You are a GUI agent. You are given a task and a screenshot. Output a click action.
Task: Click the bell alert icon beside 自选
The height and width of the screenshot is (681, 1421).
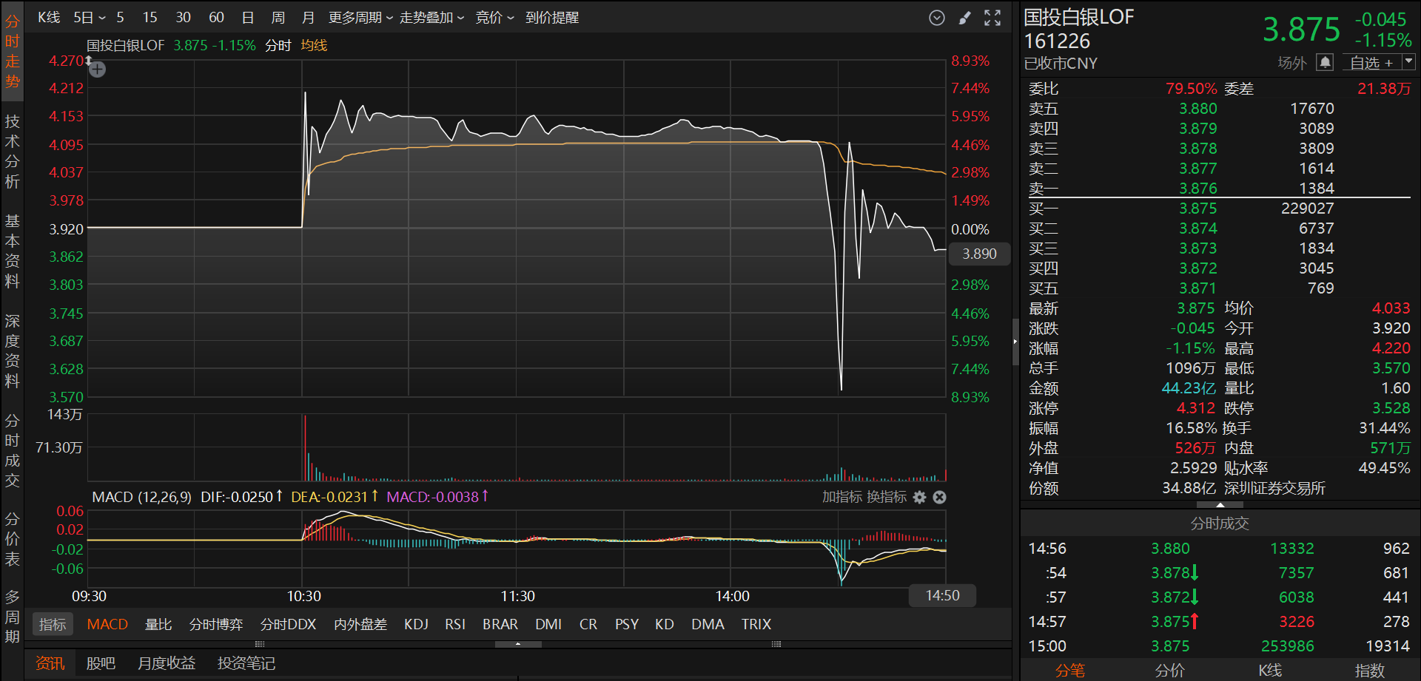click(x=1325, y=63)
